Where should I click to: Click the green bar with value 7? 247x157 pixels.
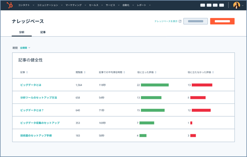coord(147,123)
